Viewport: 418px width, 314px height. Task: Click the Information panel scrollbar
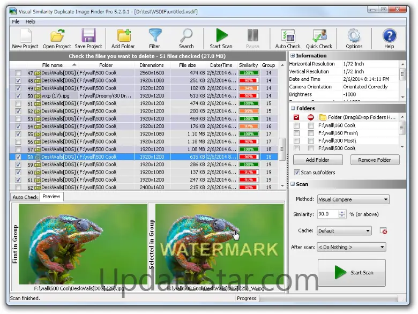(x=402, y=80)
